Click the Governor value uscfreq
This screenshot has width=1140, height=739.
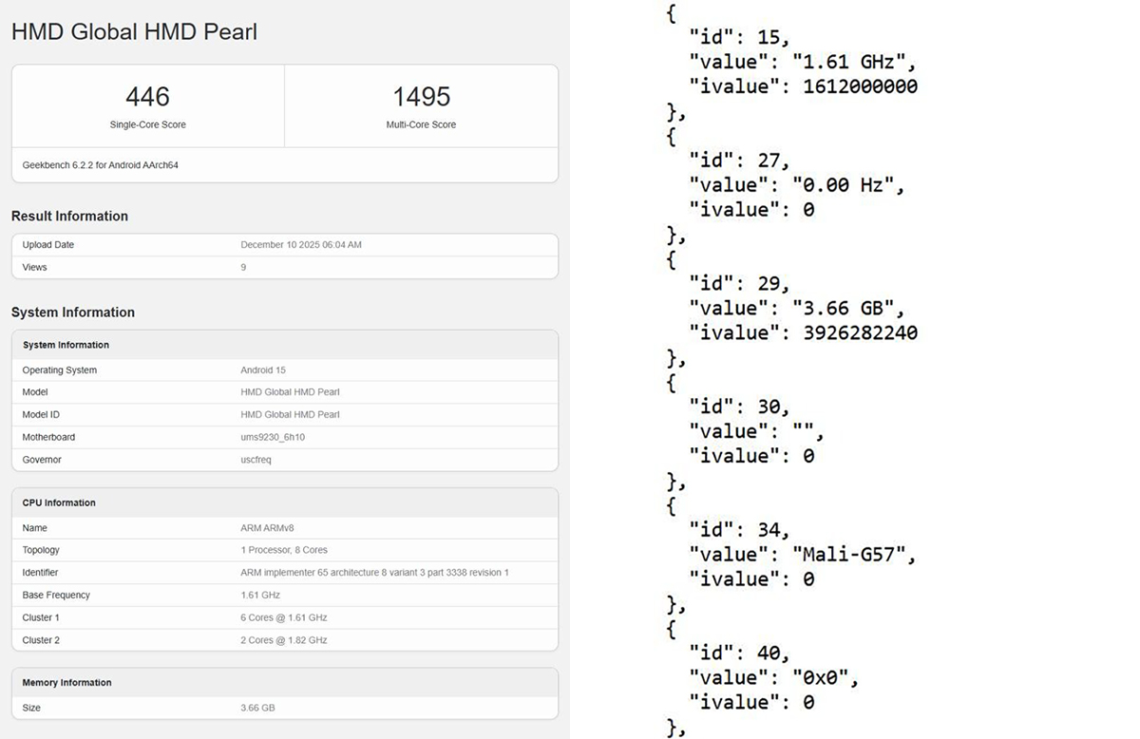(256, 460)
